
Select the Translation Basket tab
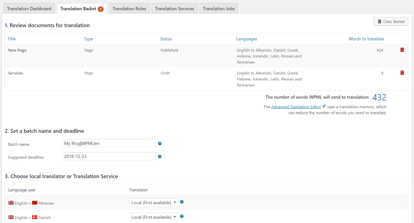[x=81, y=8]
